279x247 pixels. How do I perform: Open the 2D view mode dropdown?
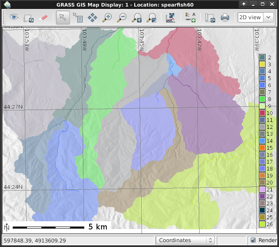[256, 18]
